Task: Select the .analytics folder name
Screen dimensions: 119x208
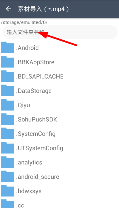Action: 29,163
